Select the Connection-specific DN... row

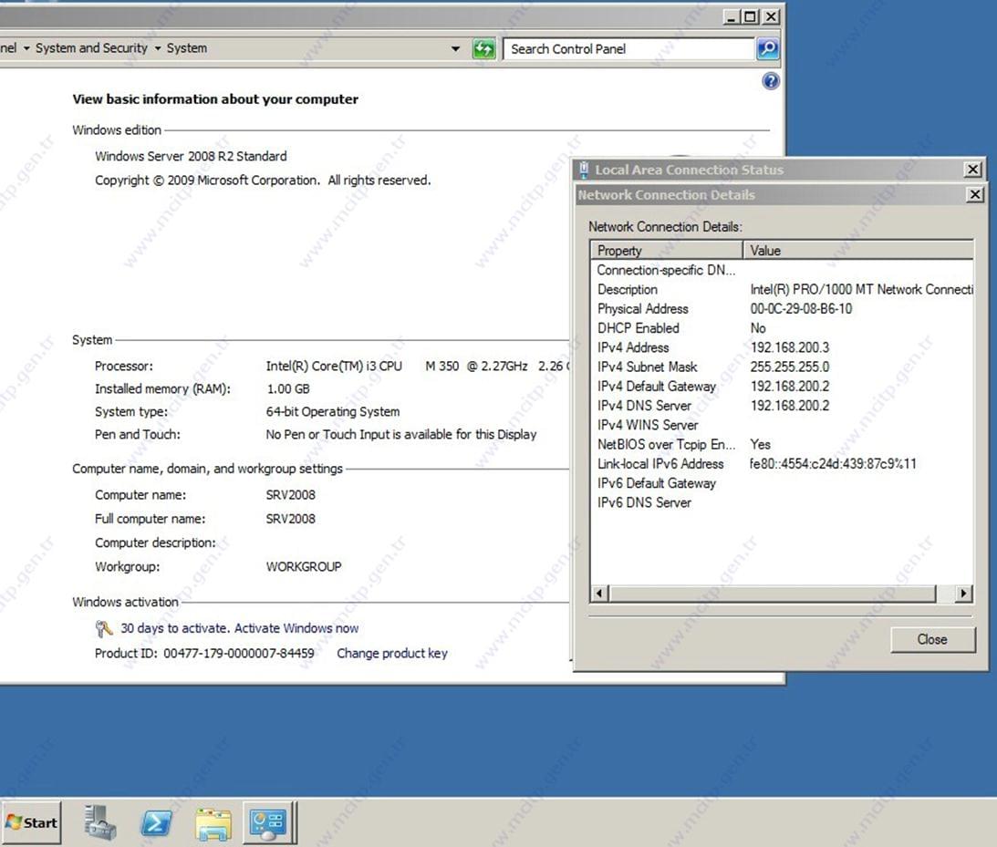point(782,270)
